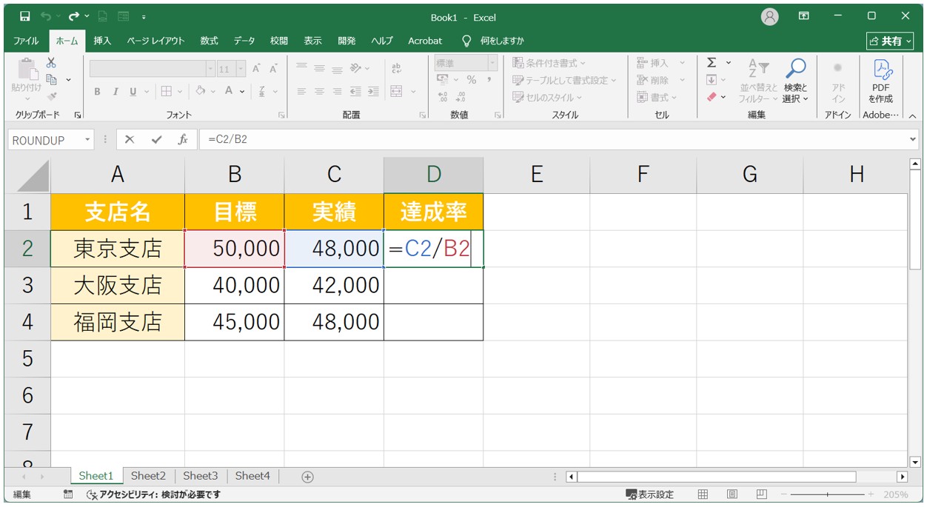Switch to the 開発 ribbon tab
927x507 pixels.
point(347,41)
